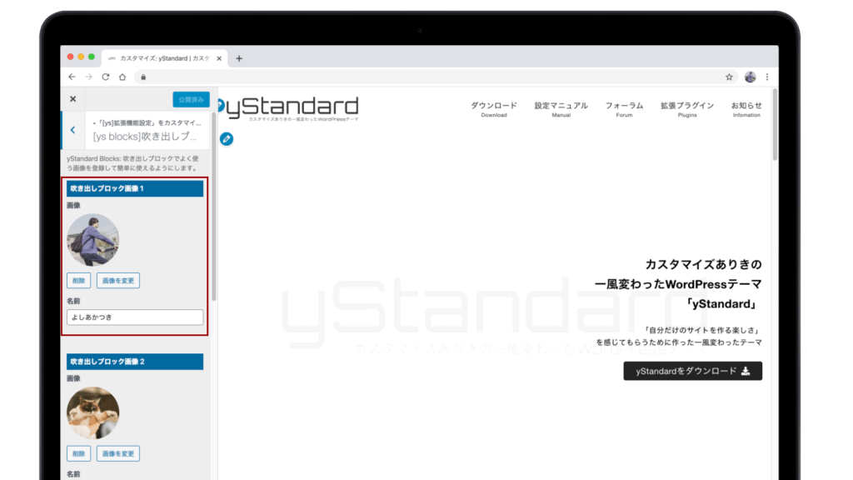Image resolution: width=853 pixels, height=480 pixels.
Task: Go to browser home icon
Action: 122,77
